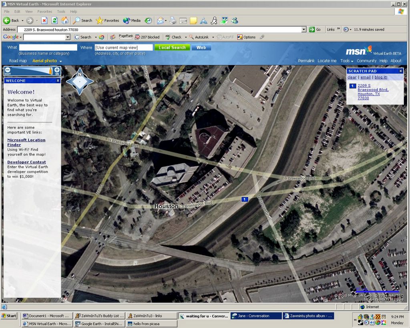Open the File menu
Screen dimensions: 410x328
coord(7,12)
